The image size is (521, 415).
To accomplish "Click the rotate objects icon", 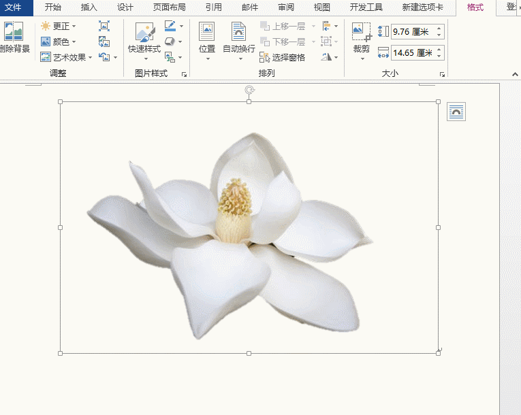I will click(326, 57).
